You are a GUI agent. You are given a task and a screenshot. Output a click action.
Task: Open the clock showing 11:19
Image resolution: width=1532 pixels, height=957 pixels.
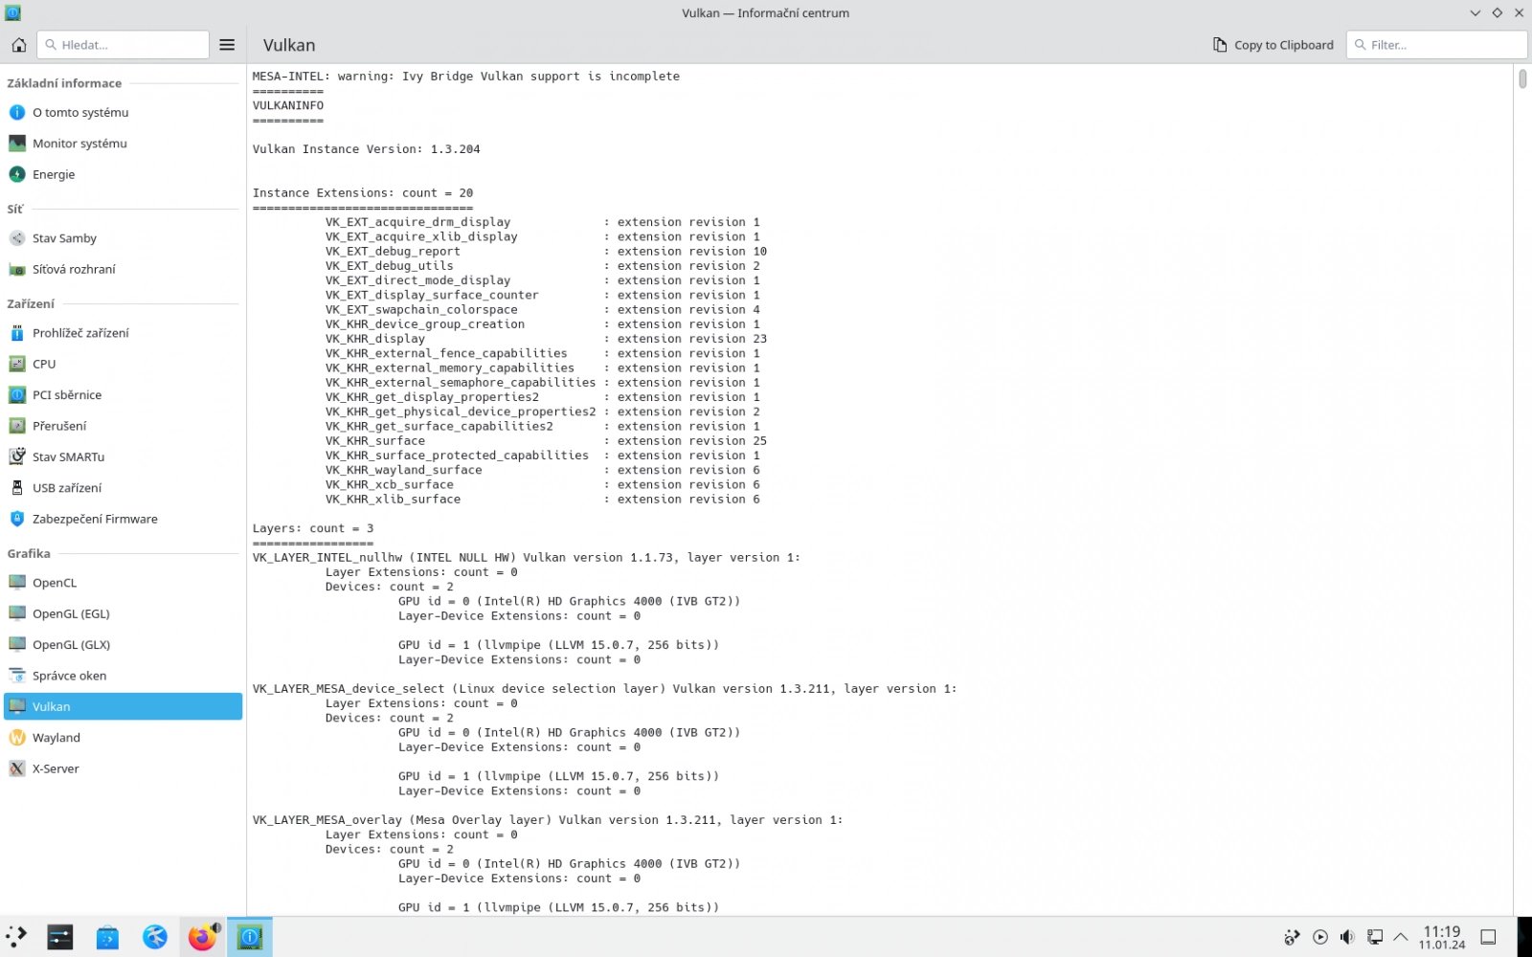click(1442, 937)
